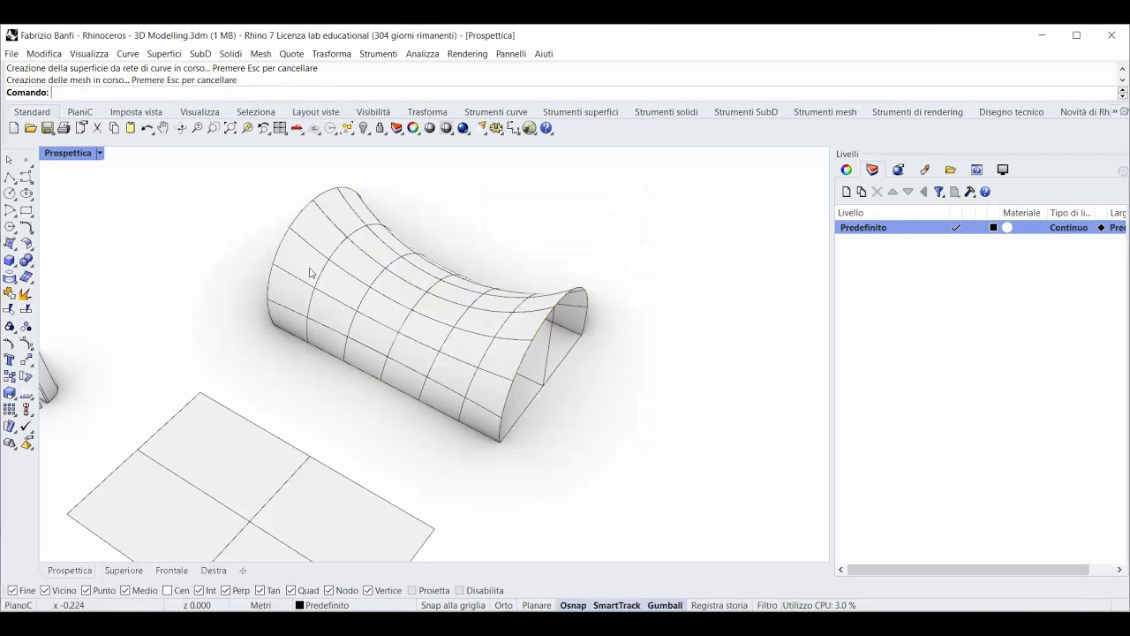
Task: Enable the Disabilita osnap checkbox
Action: [460, 590]
